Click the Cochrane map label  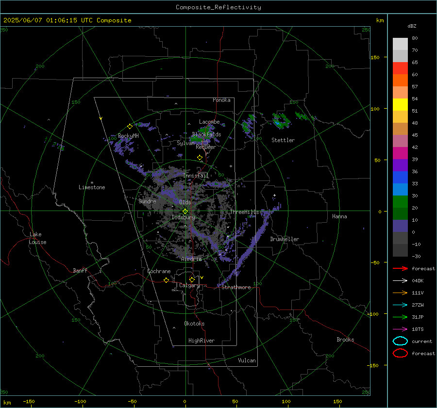(x=159, y=271)
